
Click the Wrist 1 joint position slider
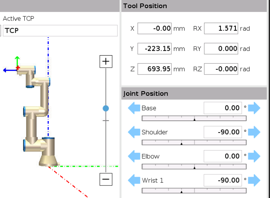[194, 191]
